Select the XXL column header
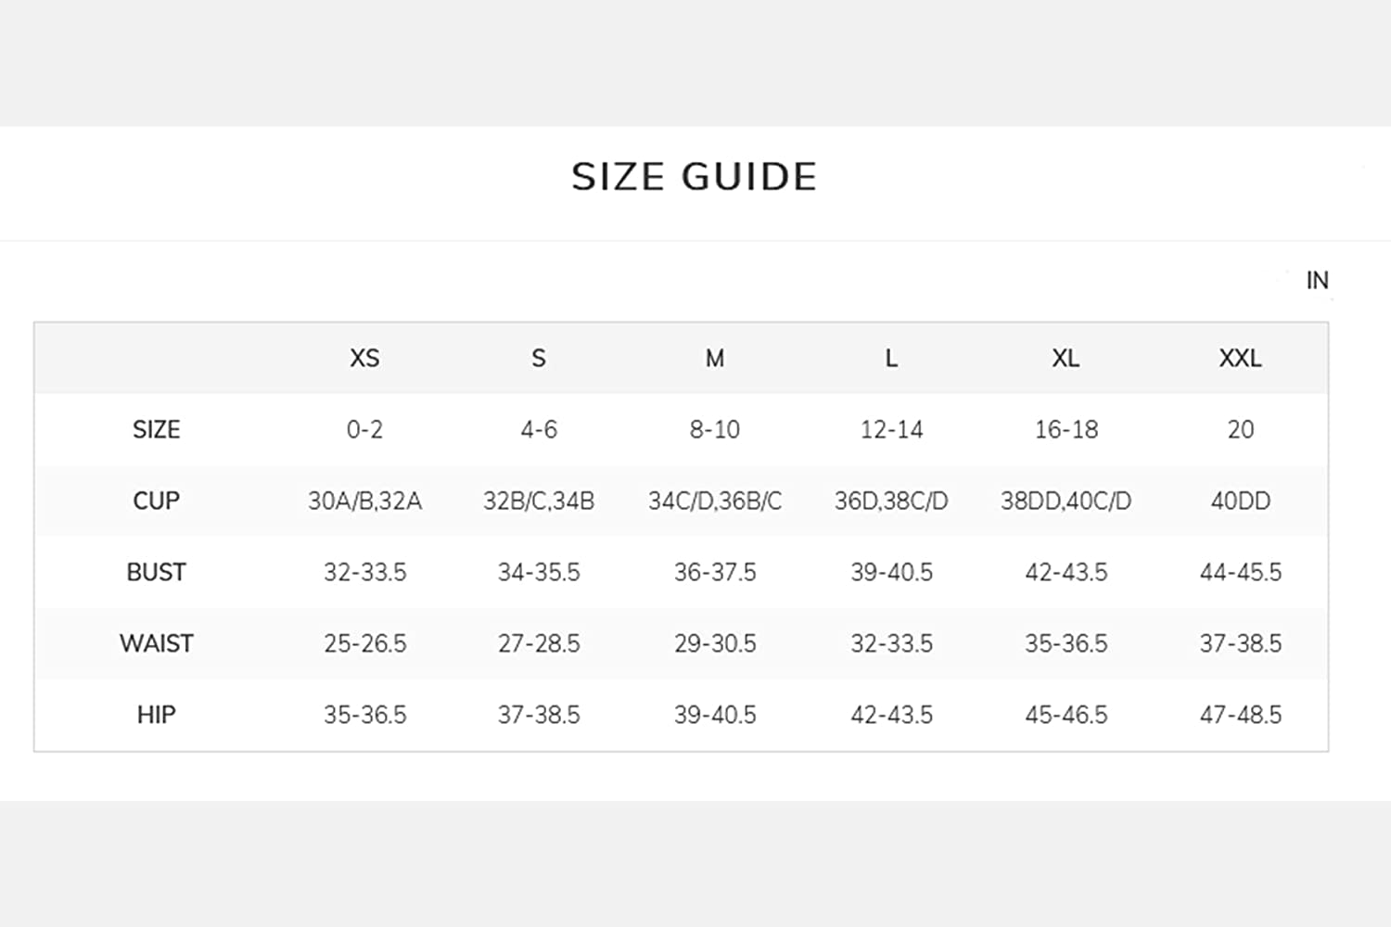This screenshot has width=1391, height=927. coord(1240,358)
